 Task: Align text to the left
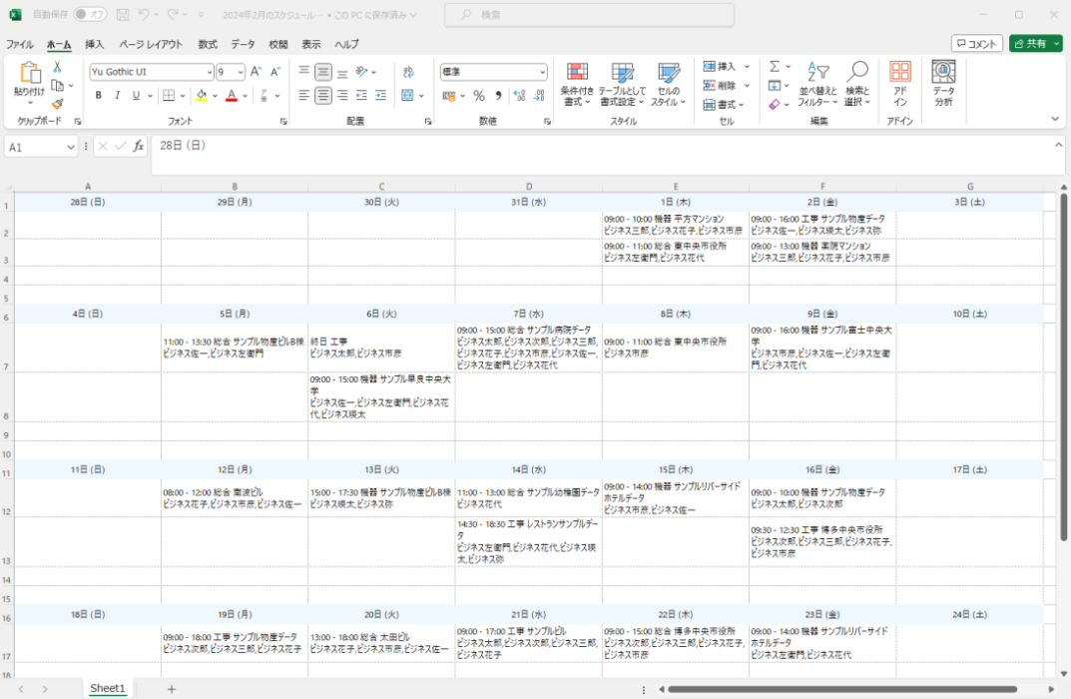(304, 96)
